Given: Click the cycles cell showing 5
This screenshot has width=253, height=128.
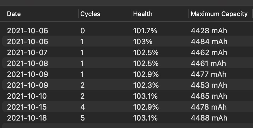Looking at the screenshot, I should coord(83,118).
